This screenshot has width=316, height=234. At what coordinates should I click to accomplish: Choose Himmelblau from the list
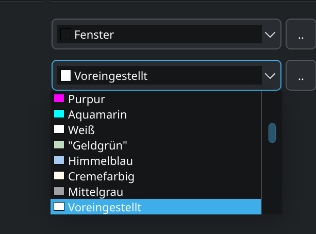100,161
